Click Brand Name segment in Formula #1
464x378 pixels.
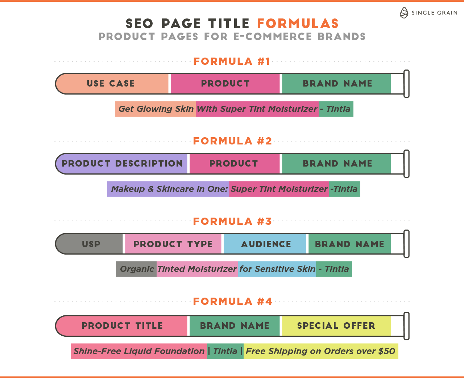coord(337,84)
